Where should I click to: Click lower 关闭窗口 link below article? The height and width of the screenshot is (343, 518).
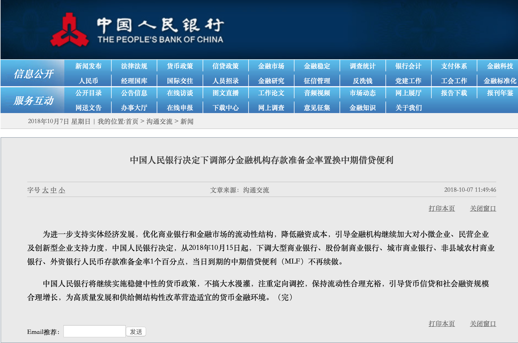(x=483, y=324)
